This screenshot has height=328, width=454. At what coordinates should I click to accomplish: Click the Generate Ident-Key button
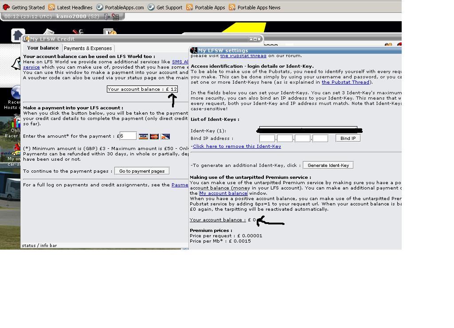point(328,165)
